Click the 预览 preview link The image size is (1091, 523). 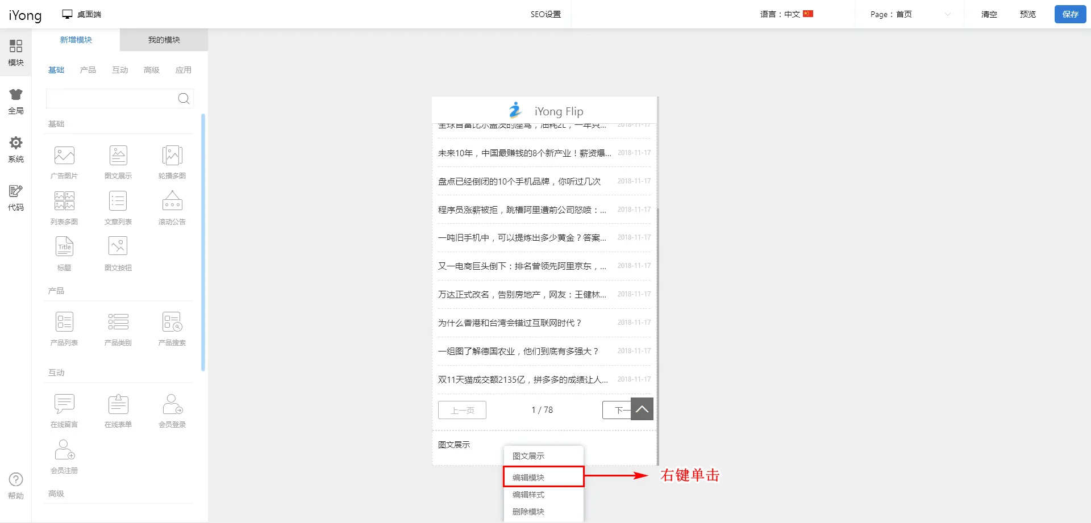click(1027, 14)
